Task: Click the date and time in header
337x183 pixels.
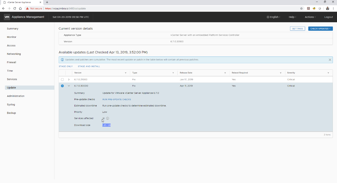Action: tap(71, 17)
